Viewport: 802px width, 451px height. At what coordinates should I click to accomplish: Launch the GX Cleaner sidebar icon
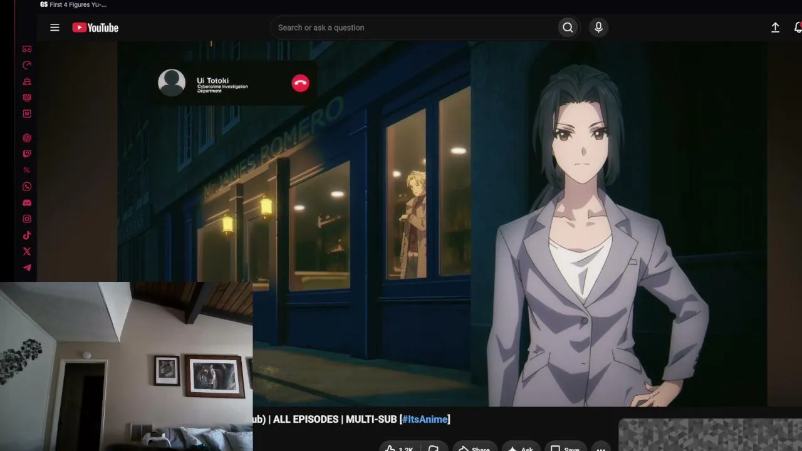coord(27,81)
